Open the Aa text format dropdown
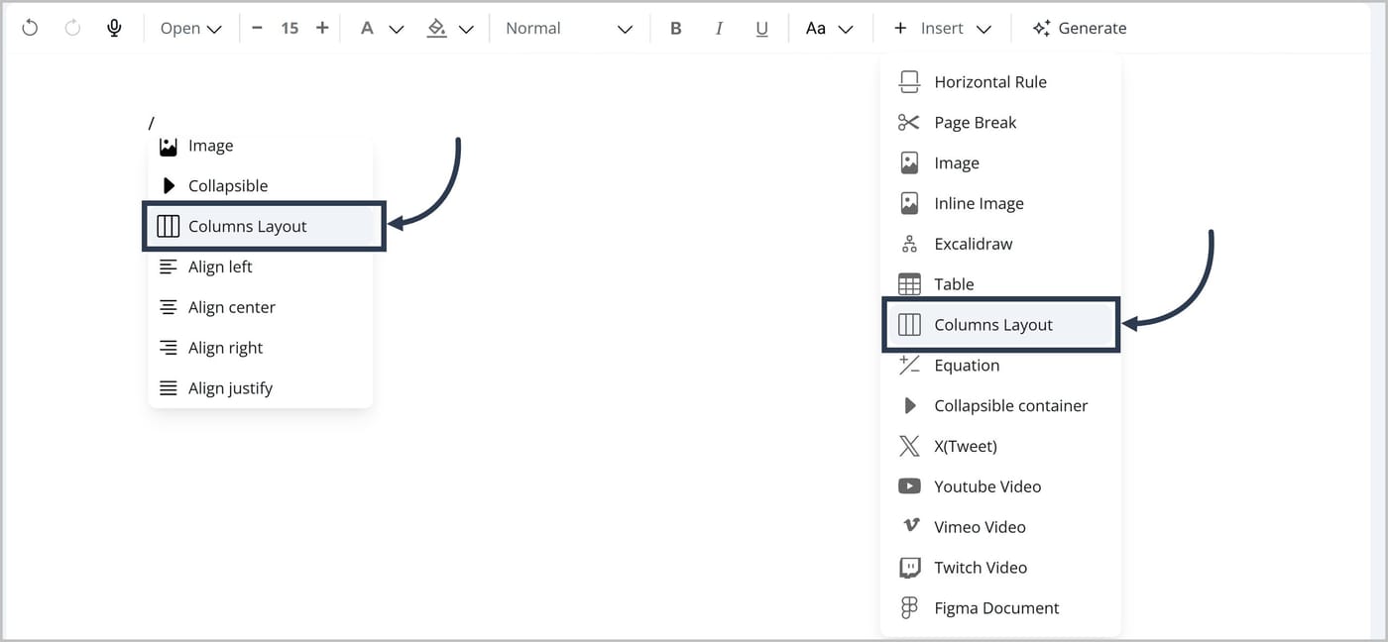The width and height of the screenshot is (1388, 642). [x=829, y=28]
